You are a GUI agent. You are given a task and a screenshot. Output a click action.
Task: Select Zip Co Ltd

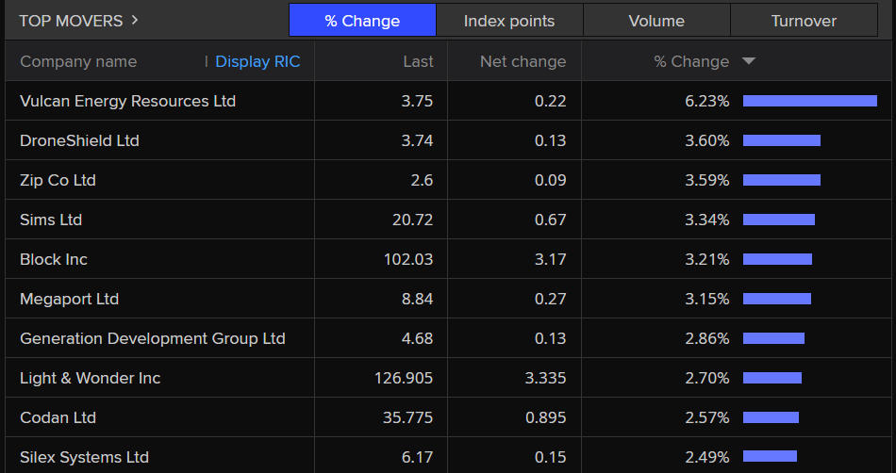coord(58,180)
